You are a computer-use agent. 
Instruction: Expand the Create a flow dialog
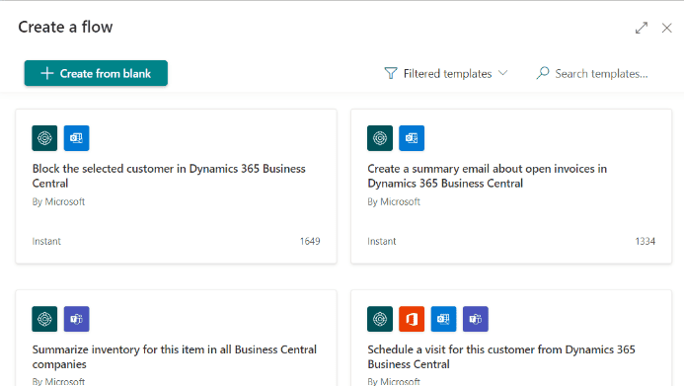point(642,28)
